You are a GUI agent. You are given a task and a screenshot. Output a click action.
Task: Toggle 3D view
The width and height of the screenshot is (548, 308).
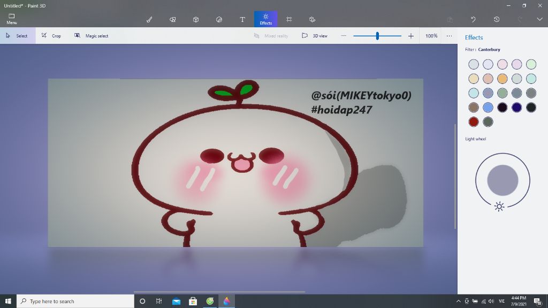click(315, 36)
